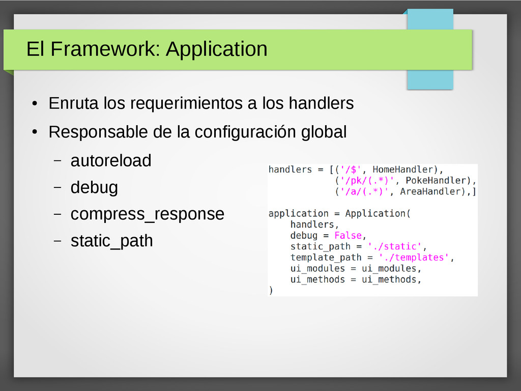Click the code line with HomeHandler
The height and width of the screenshot is (391, 521).
[356, 170]
